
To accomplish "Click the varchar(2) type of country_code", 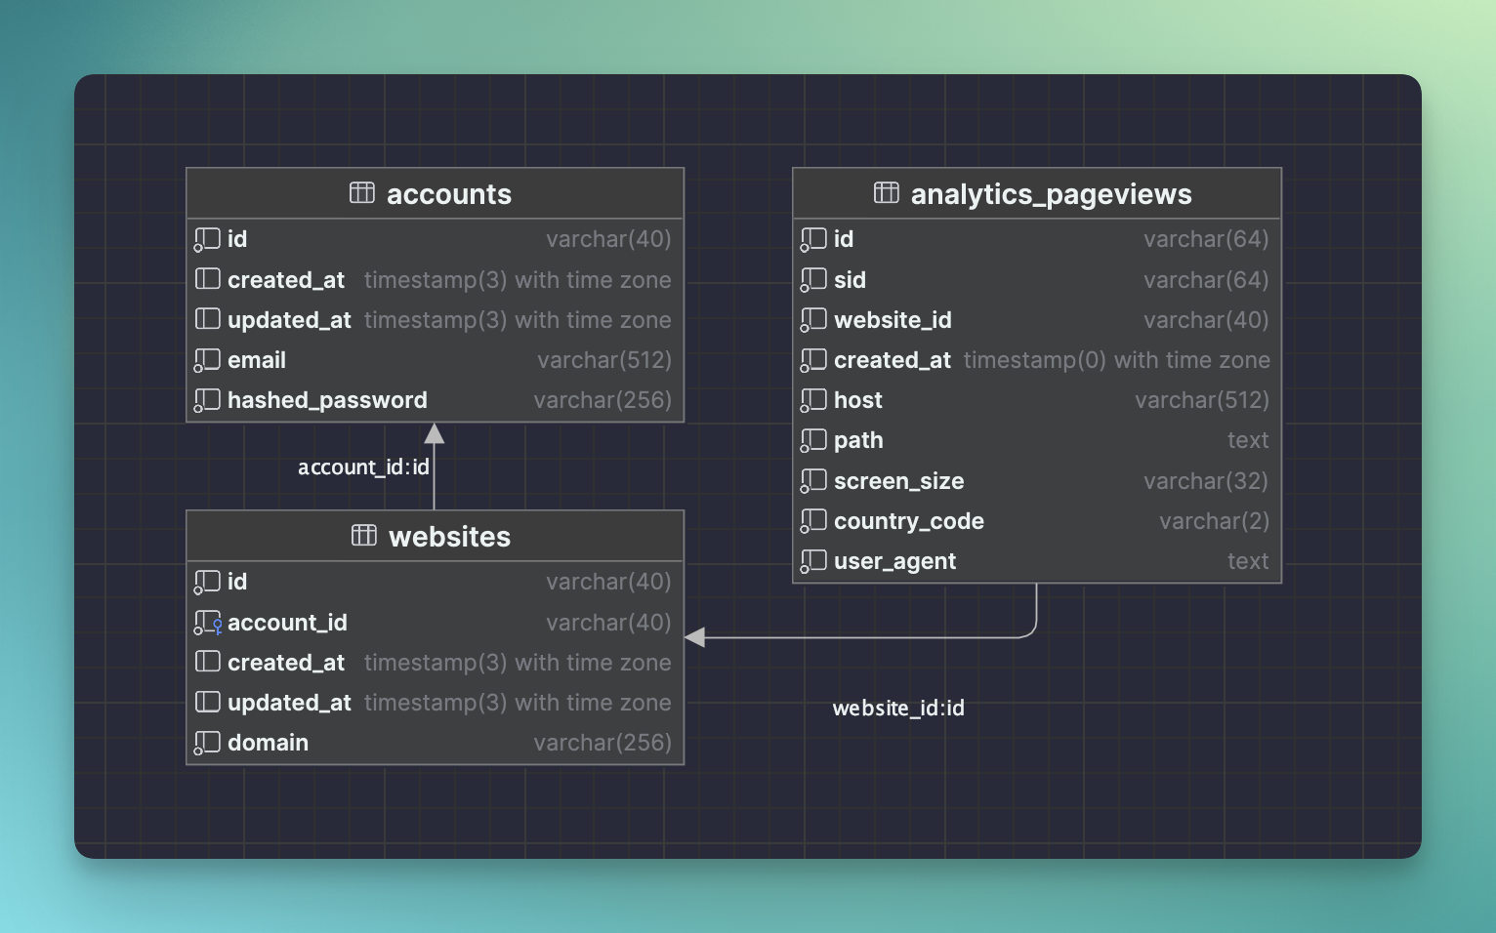I will click(1214, 521).
